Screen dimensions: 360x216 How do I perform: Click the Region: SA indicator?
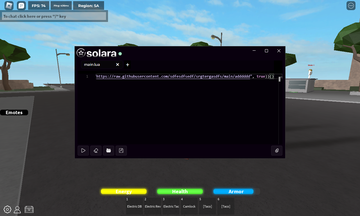[x=89, y=6]
